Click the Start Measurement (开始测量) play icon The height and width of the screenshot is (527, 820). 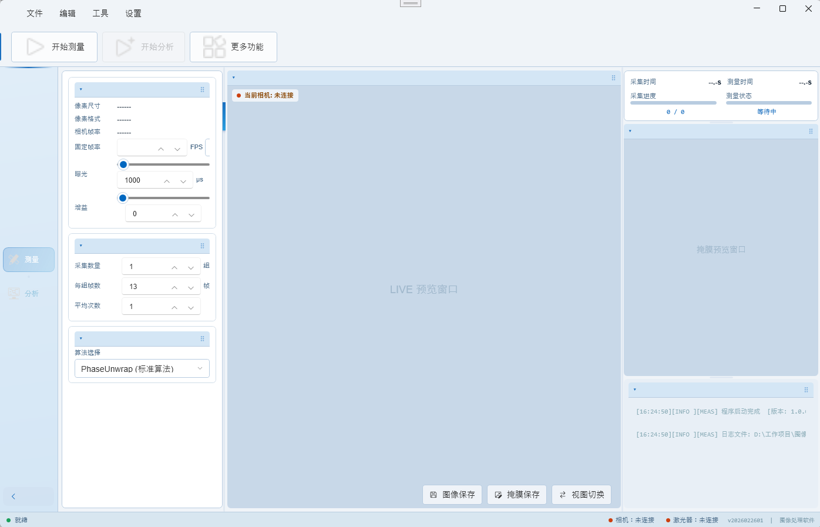click(35, 47)
